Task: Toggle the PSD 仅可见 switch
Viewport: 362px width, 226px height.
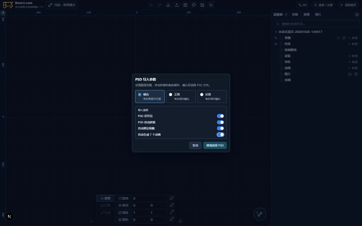Action: click(x=220, y=116)
